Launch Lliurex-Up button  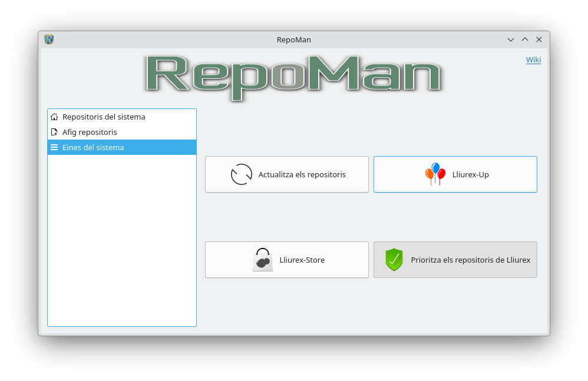(x=455, y=174)
